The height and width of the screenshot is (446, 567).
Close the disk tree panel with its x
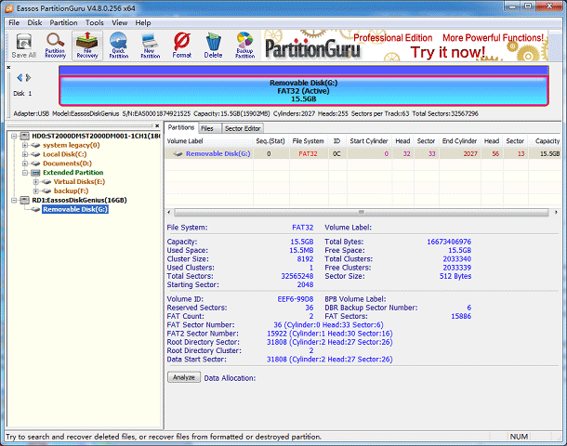[157, 125]
